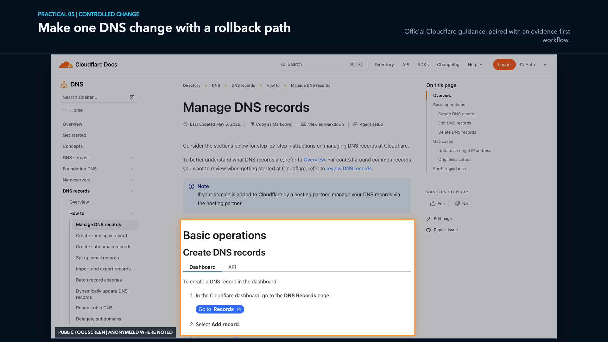Click the Log in button
The image size is (608, 342).
[504, 65]
